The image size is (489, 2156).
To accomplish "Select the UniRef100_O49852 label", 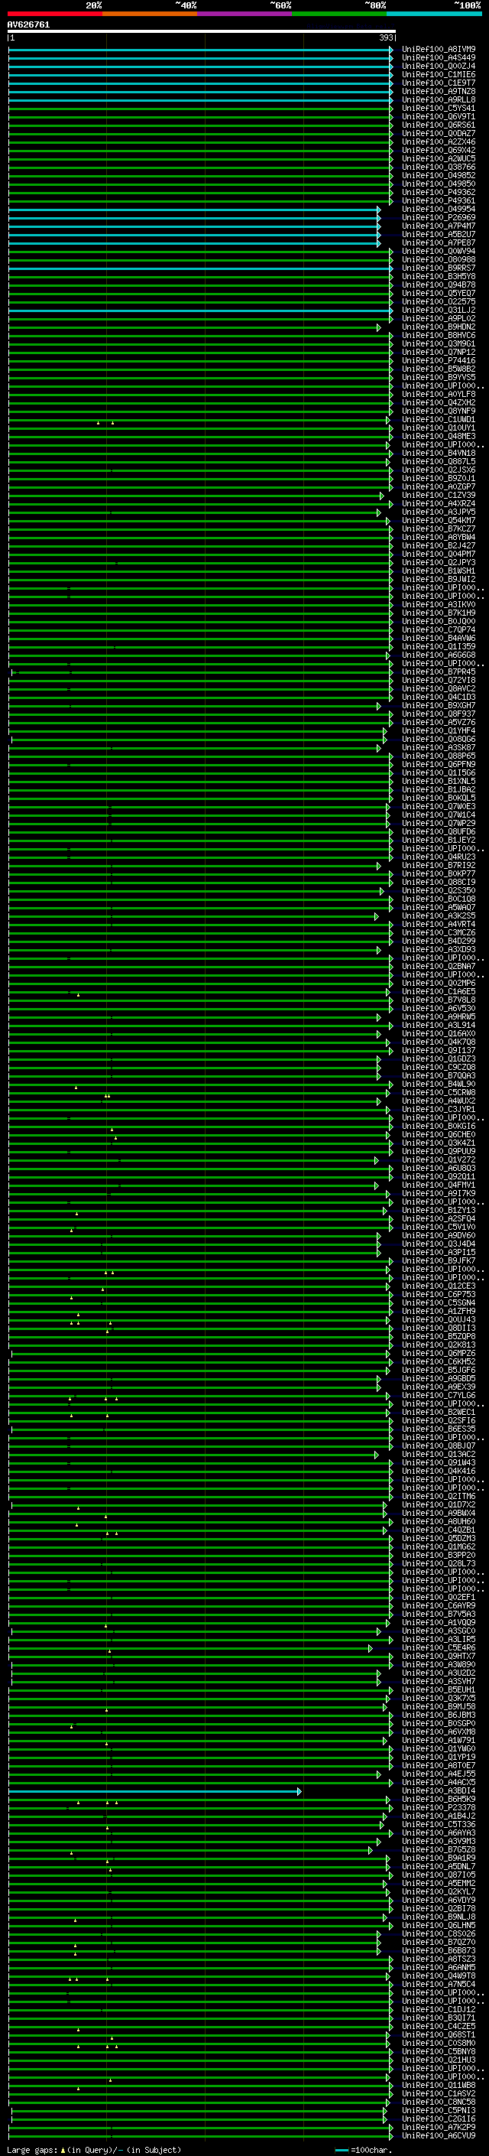I will [x=439, y=176].
